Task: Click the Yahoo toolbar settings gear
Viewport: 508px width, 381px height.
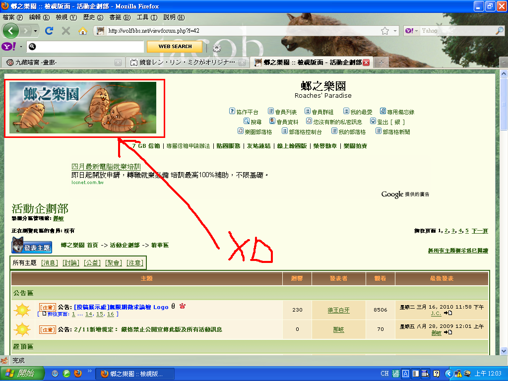Action: pyautogui.click(x=216, y=47)
